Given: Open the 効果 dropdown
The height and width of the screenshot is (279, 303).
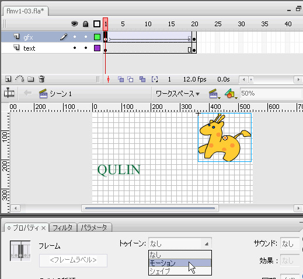Looking at the screenshot, I should (290, 260).
